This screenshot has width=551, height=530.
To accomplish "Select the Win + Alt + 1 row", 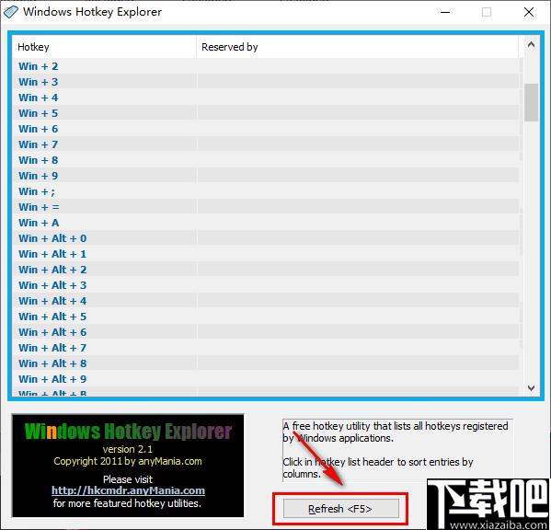I will click(265, 254).
